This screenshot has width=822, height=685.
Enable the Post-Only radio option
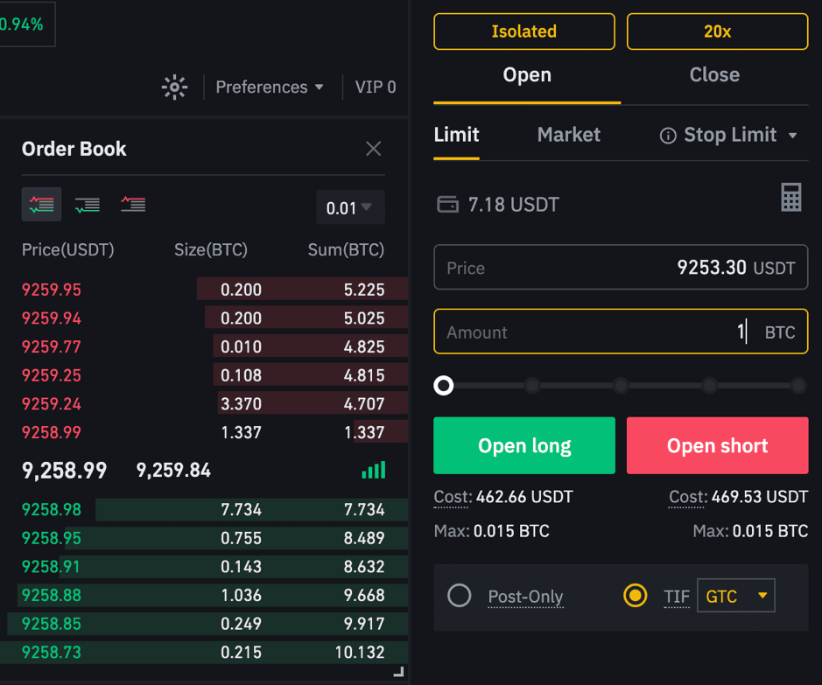pos(460,596)
